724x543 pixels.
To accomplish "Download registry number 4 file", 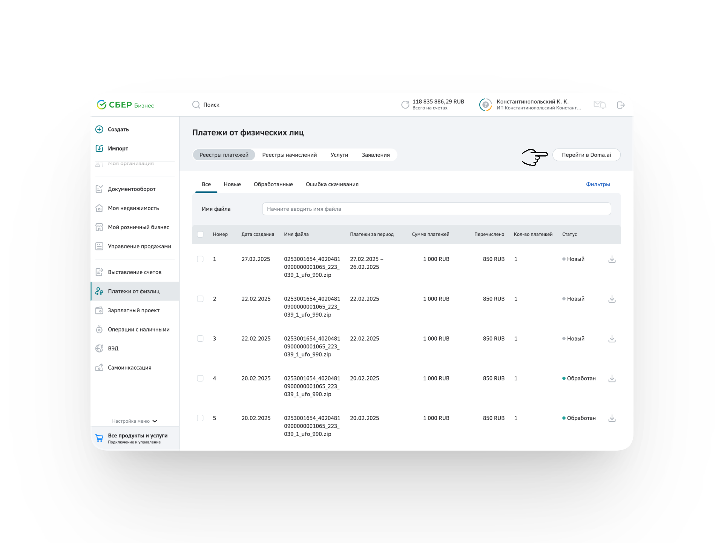I will click(x=612, y=379).
